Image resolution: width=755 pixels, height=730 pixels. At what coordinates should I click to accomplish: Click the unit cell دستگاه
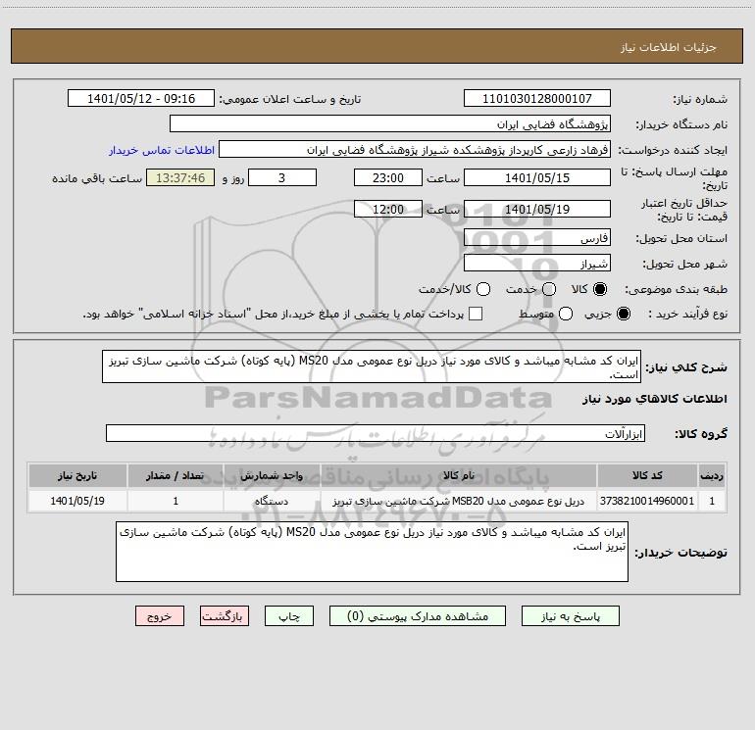[272, 501]
